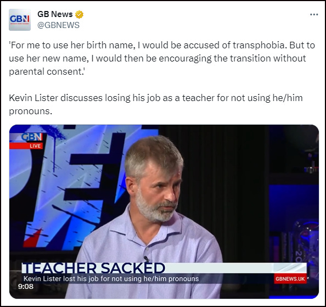
Task: Click the GBN logo watermark in video
Action: point(32,137)
